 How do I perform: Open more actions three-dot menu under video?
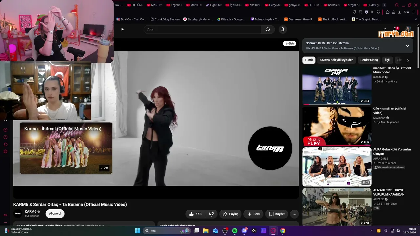click(294, 214)
